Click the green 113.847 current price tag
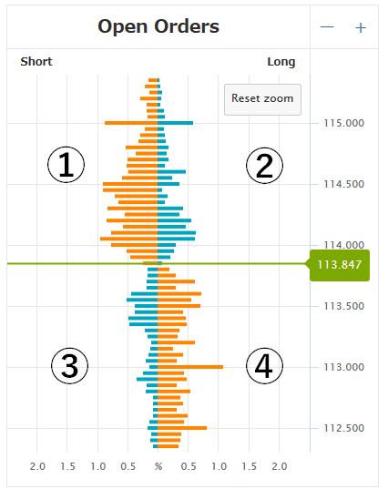Viewport: 388px width, 489px height. click(x=340, y=265)
